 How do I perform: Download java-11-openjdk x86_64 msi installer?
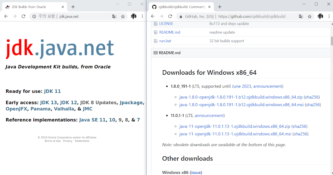235,134
